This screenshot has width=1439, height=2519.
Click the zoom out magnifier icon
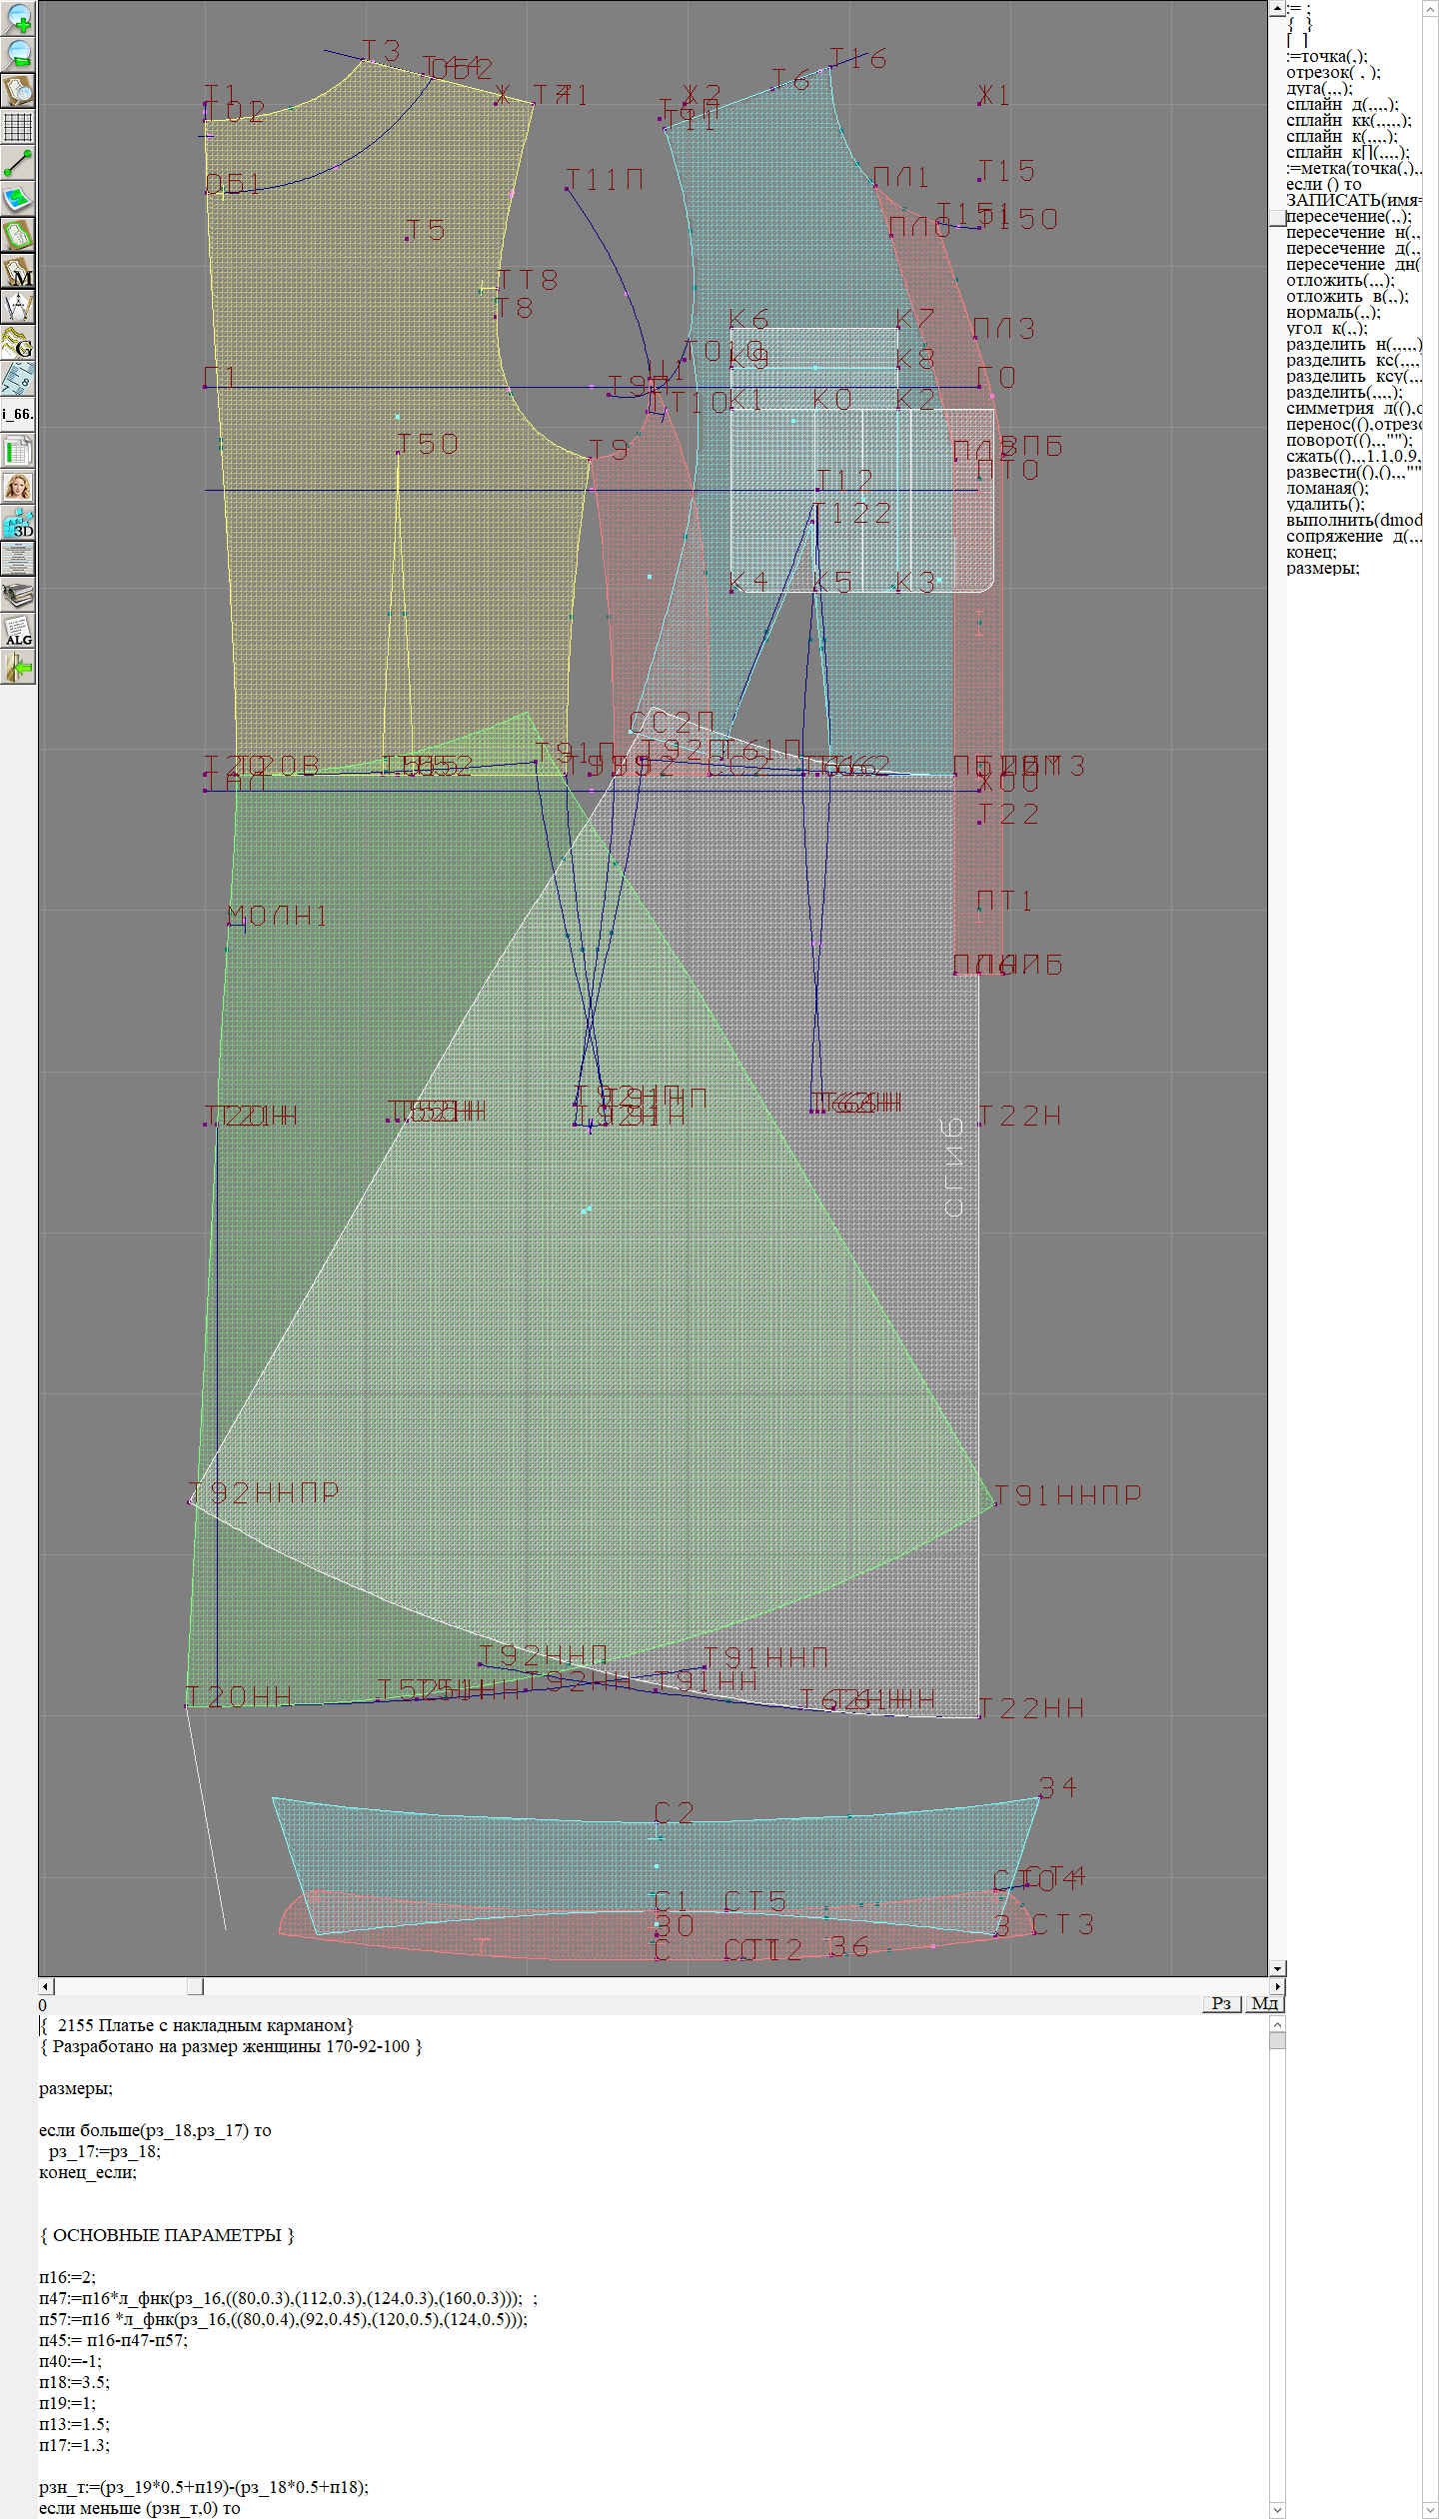pyautogui.click(x=18, y=54)
